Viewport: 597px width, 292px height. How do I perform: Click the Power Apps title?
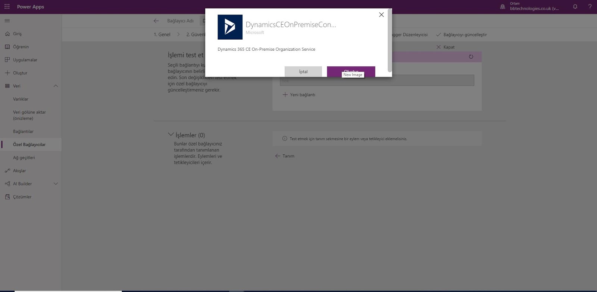coord(31,7)
